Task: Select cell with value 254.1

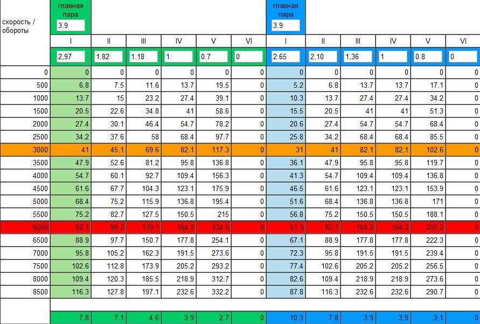Action: click(214, 240)
